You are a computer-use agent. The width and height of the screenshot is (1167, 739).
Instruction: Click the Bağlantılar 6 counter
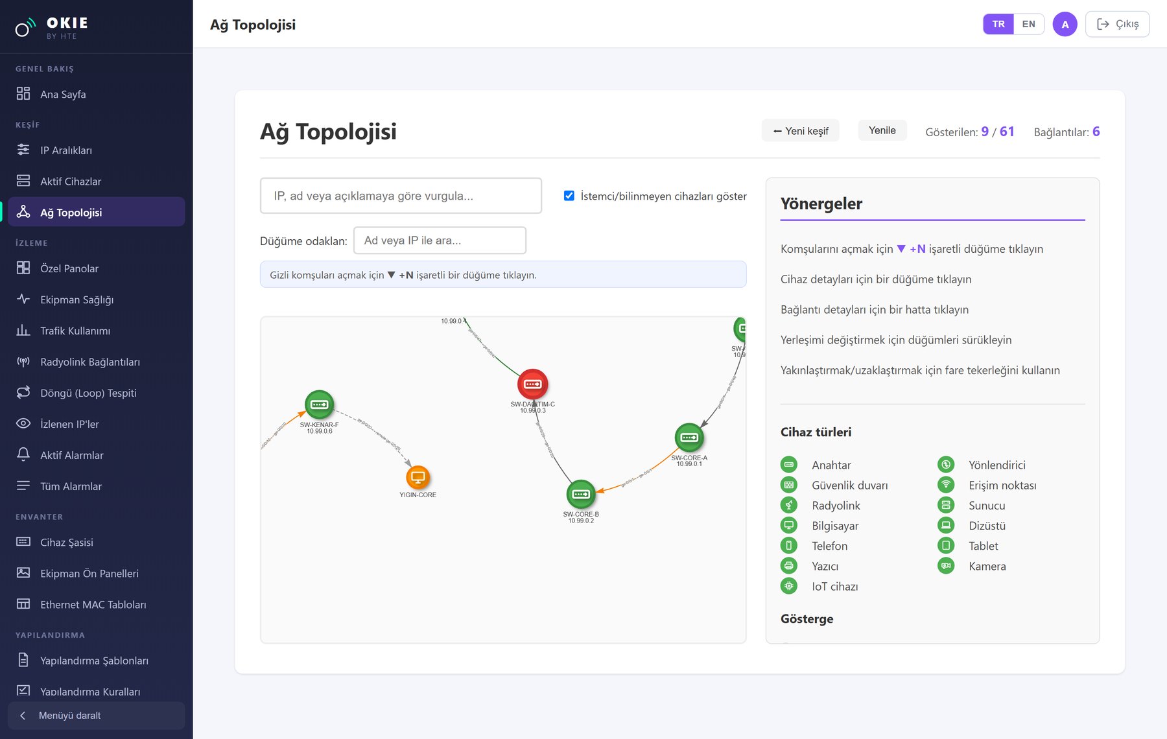click(1067, 132)
